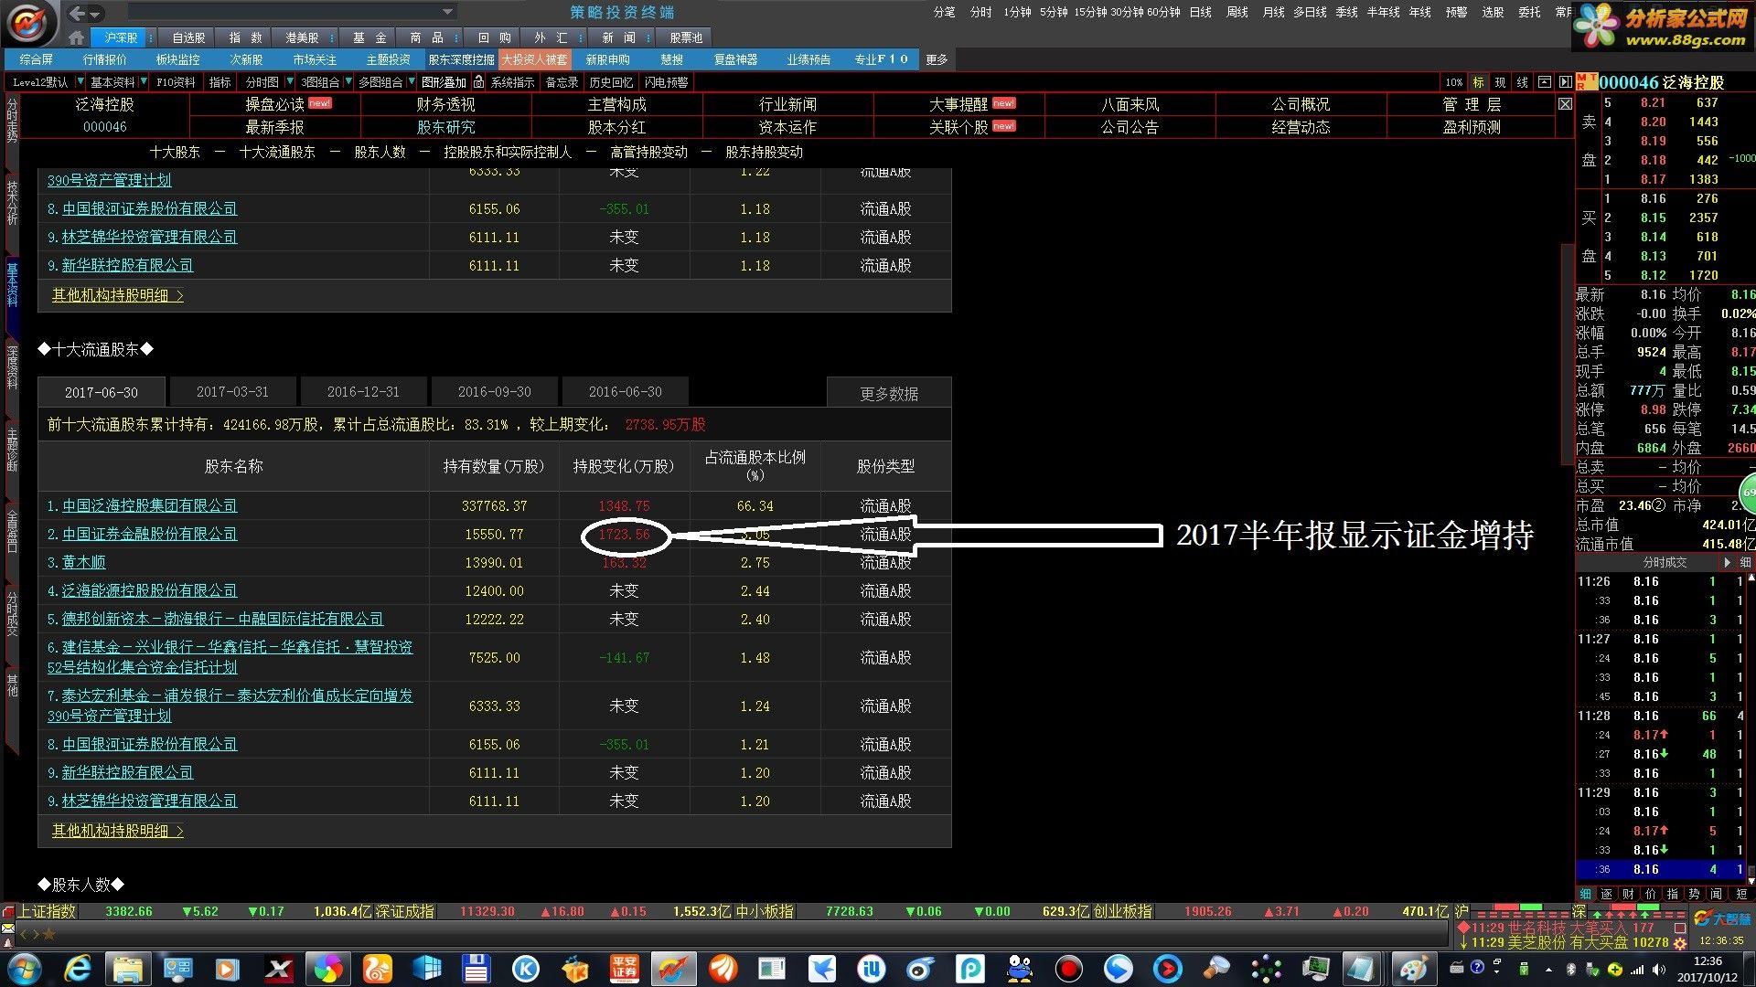
Task: Click the floppy disk save icon on the taskbar
Action: 475,969
